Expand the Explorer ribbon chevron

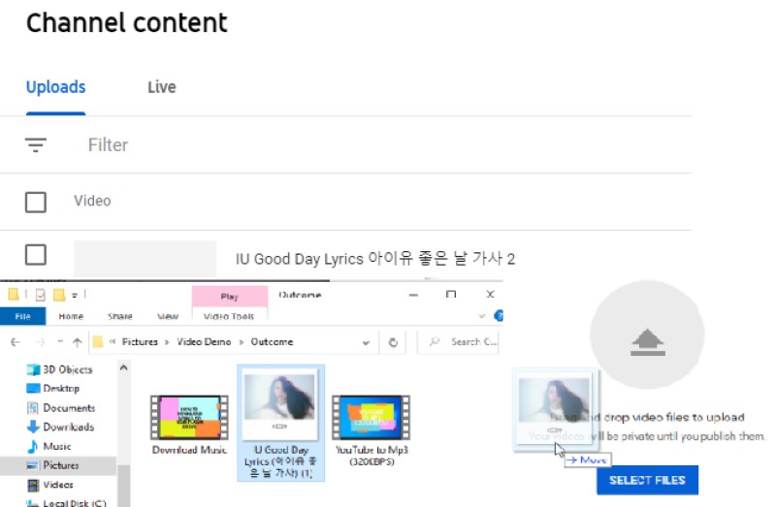tap(481, 316)
